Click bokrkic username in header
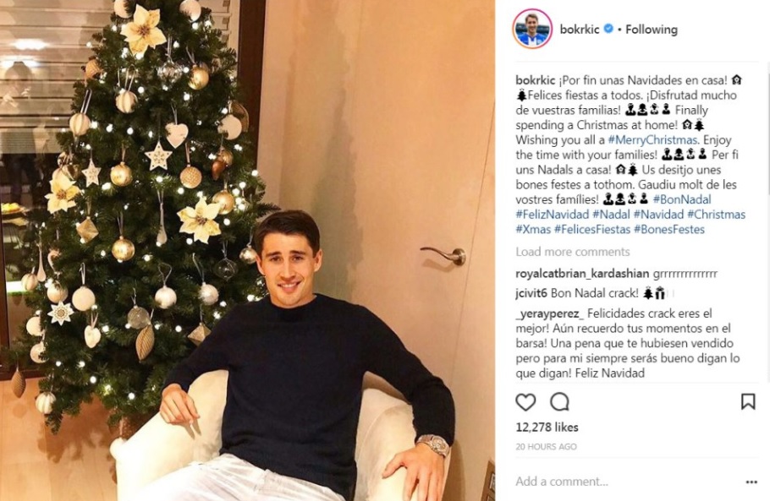This screenshot has width=770, height=501. [580, 30]
